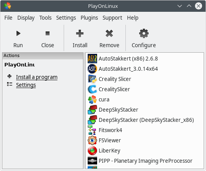The image size is (206, 171).
Task: Select the AutoStakkert_3.0.14x64 icon
Action: coord(92,69)
